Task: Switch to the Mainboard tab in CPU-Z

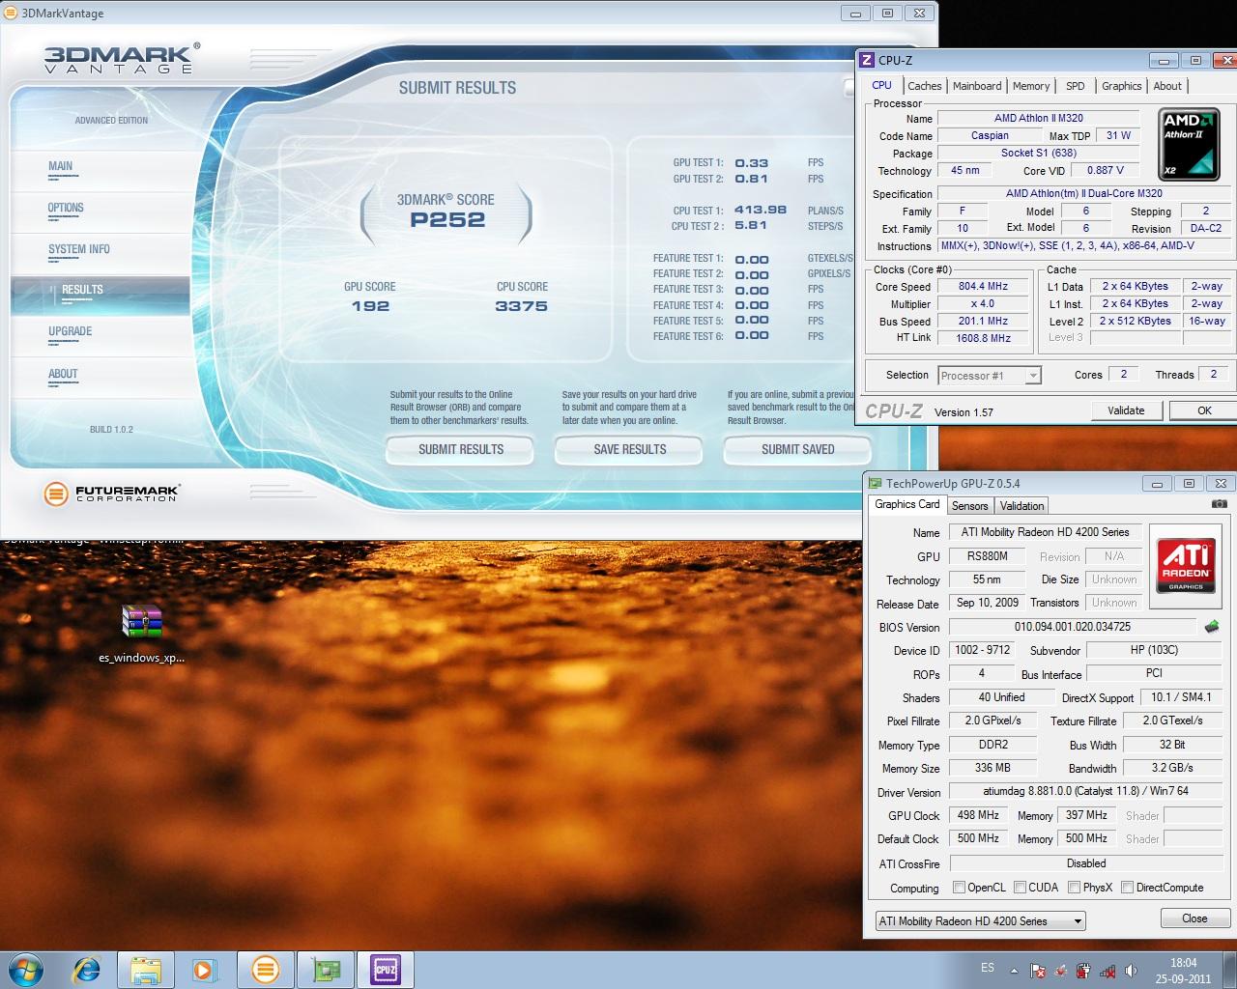Action: [977, 86]
